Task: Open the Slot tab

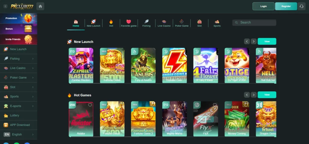Action: point(199,24)
